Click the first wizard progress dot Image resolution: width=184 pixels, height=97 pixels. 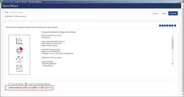click(x=160, y=25)
